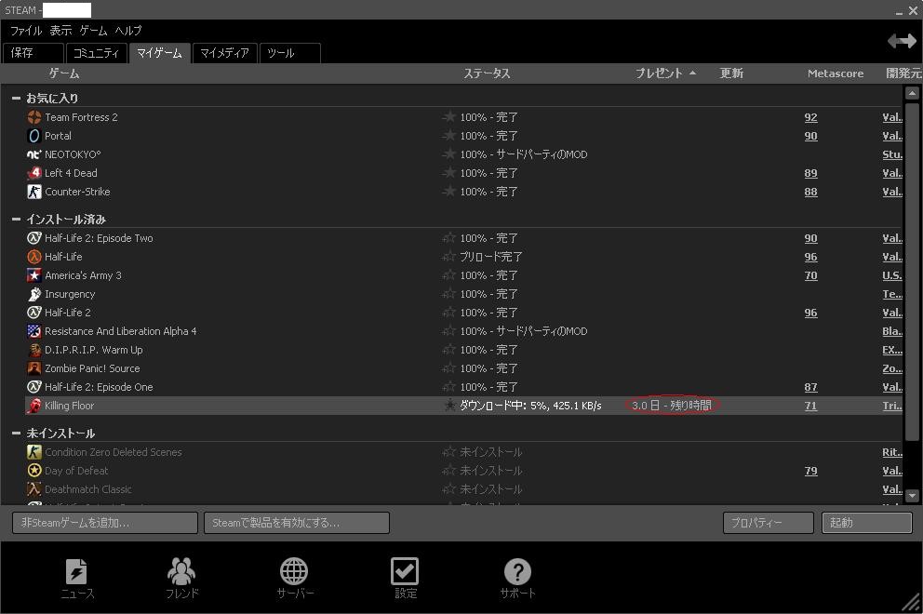Click the Left 4 Dead game icon
The width and height of the screenshot is (923, 614).
click(x=34, y=173)
